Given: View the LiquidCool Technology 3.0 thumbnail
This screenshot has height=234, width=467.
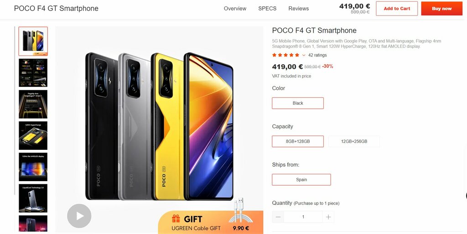Looking at the screenshot, I should 33,198.
